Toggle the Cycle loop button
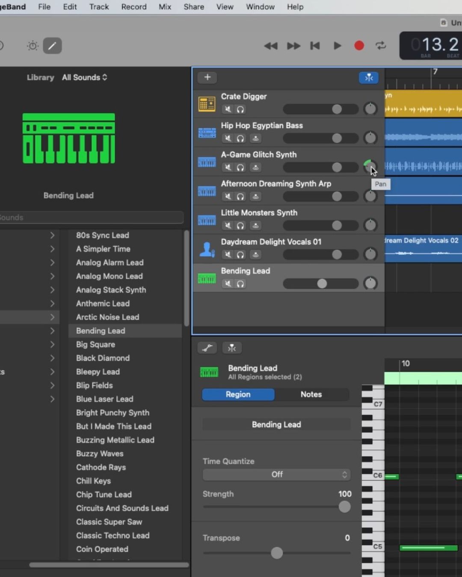The width and height of the screenshot is (462, 577). pos(381,46)
